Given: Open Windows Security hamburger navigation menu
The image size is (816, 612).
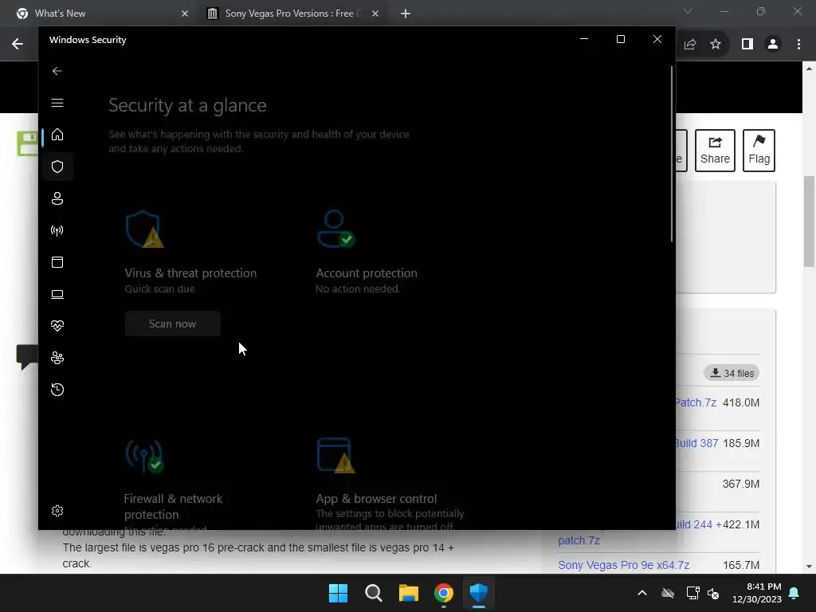Looking at the screenshot, I should click(x=57, y=103).
